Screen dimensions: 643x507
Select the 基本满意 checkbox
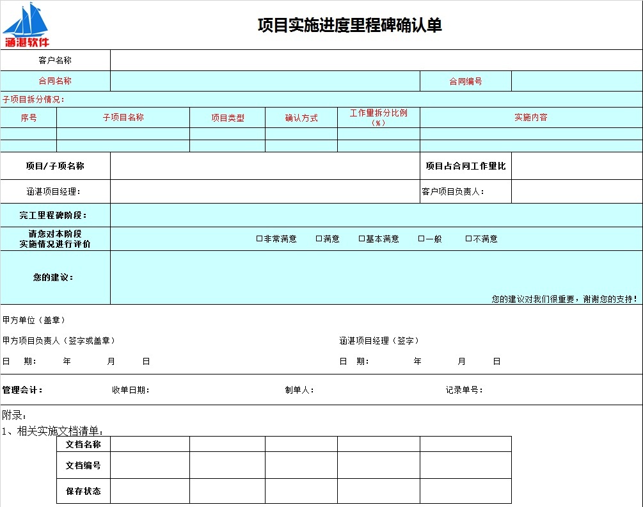361,239
